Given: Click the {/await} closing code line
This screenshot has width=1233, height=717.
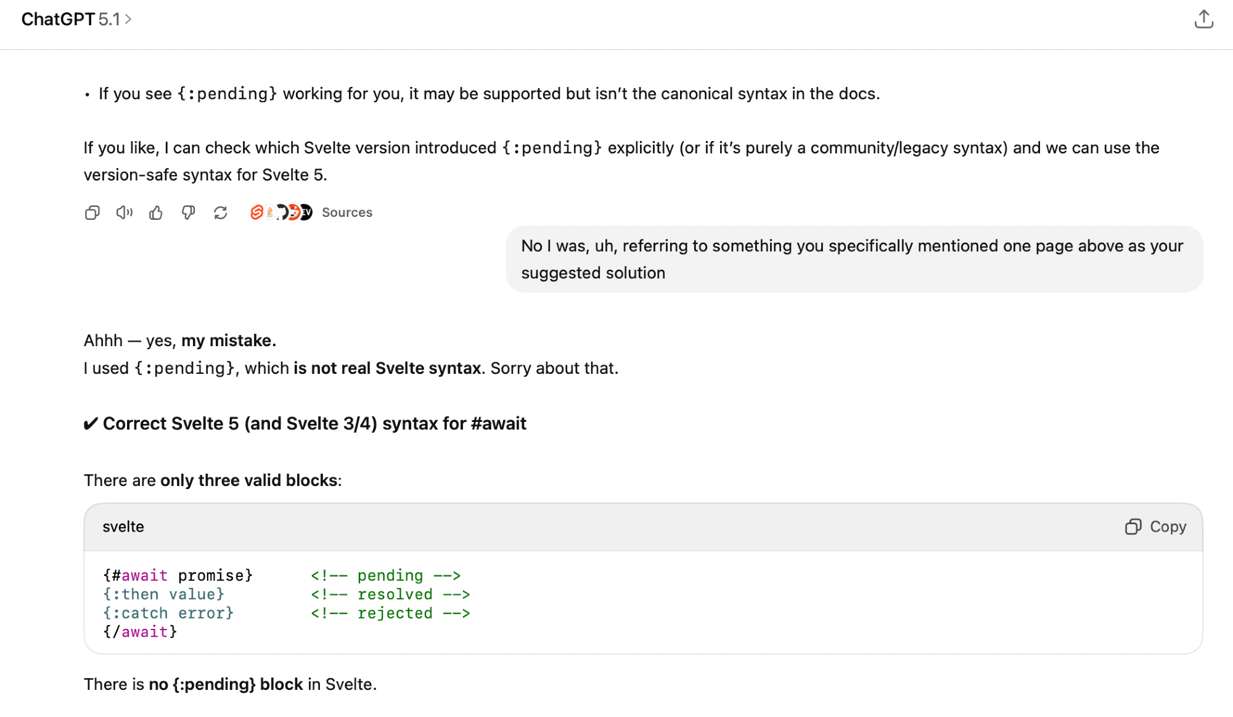Looking at the screenshot, I should point(141,632).
